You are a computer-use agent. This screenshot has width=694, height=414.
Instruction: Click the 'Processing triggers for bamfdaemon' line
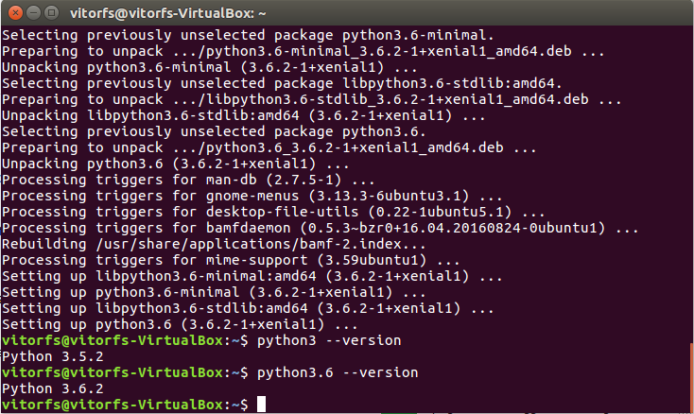click(320, 228)
